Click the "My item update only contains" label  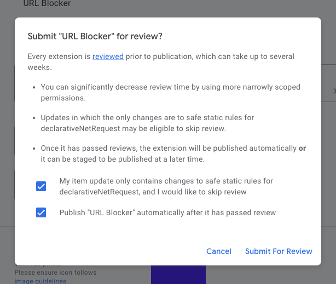pos(166,181)
